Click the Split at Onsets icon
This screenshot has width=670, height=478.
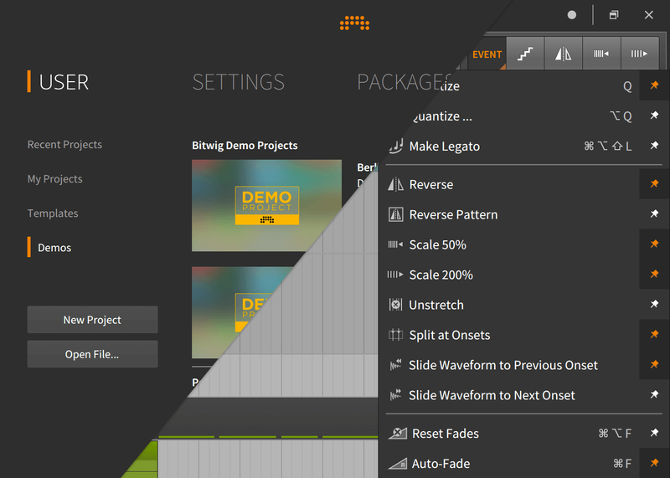pyautogui.click(x=396, y=335)
